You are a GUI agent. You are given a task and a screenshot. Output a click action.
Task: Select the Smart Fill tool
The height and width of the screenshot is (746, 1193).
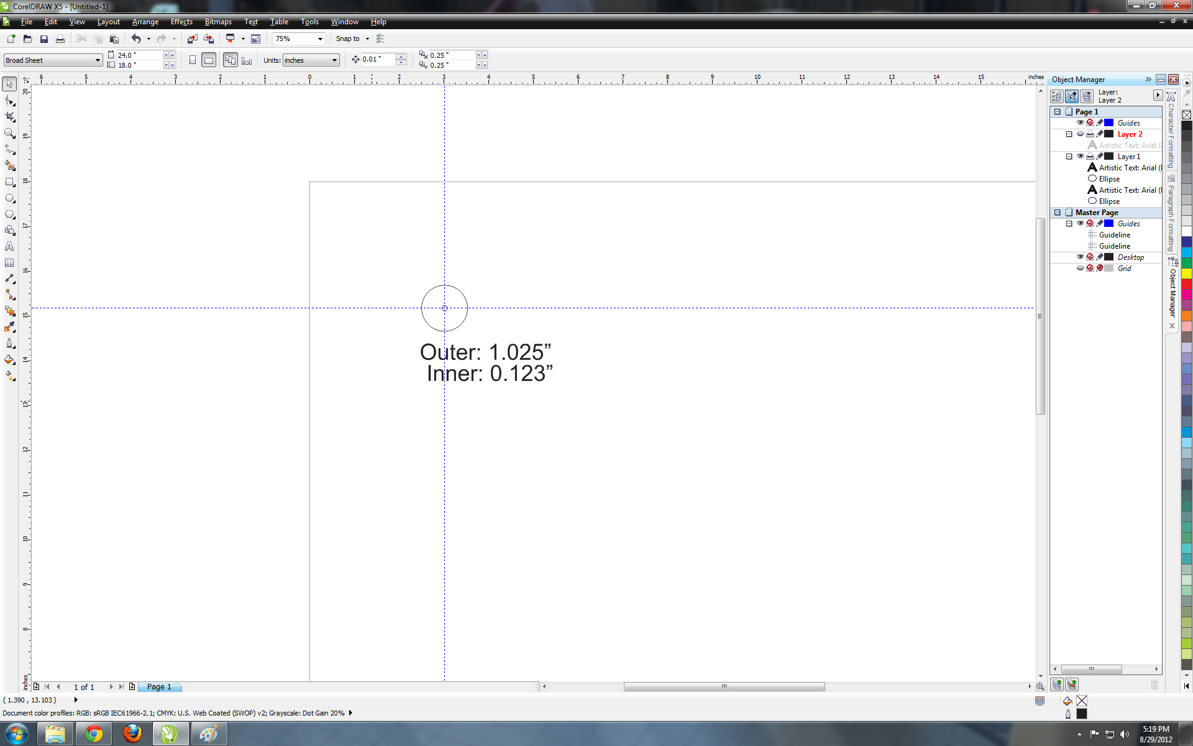coord(9,165)
